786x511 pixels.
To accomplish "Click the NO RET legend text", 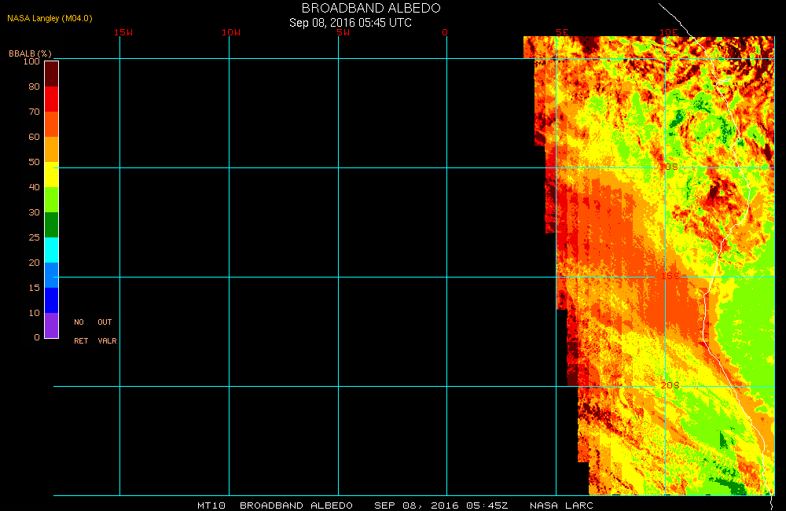I will (x=80, y=331).
